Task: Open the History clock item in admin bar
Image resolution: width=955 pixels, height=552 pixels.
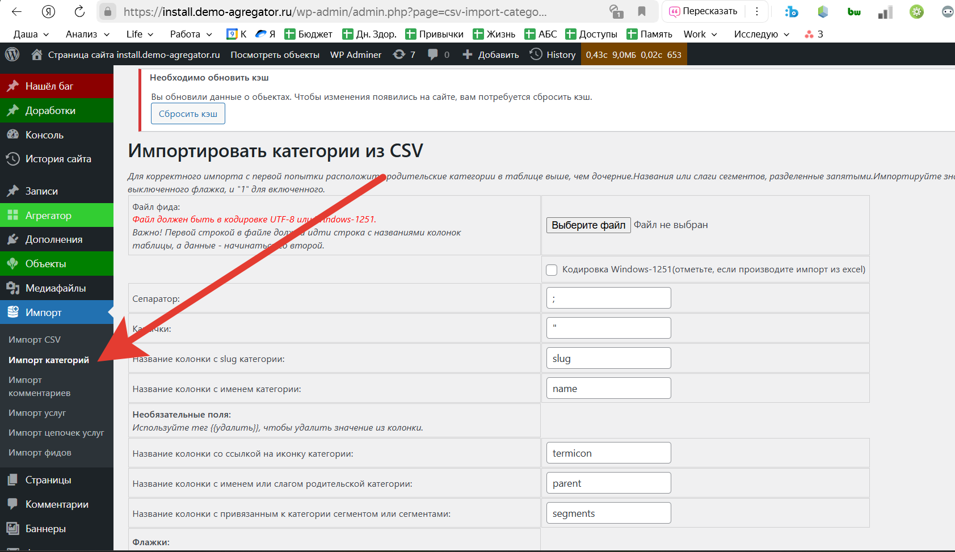Action: coord(553,54)
